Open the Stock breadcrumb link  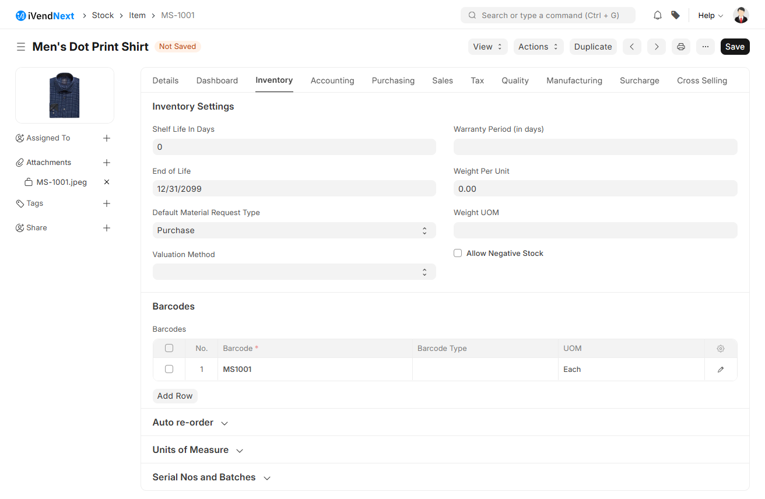(103, 16)
